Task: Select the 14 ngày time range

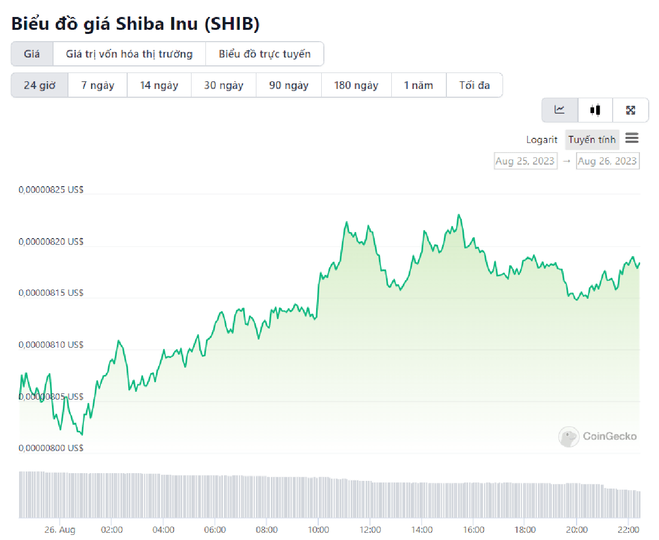Action: 159,85
